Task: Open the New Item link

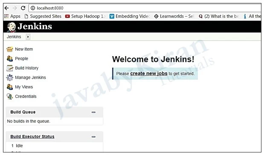Action: coord(24,49)
